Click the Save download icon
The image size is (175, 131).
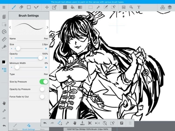(x=82, y=123)
